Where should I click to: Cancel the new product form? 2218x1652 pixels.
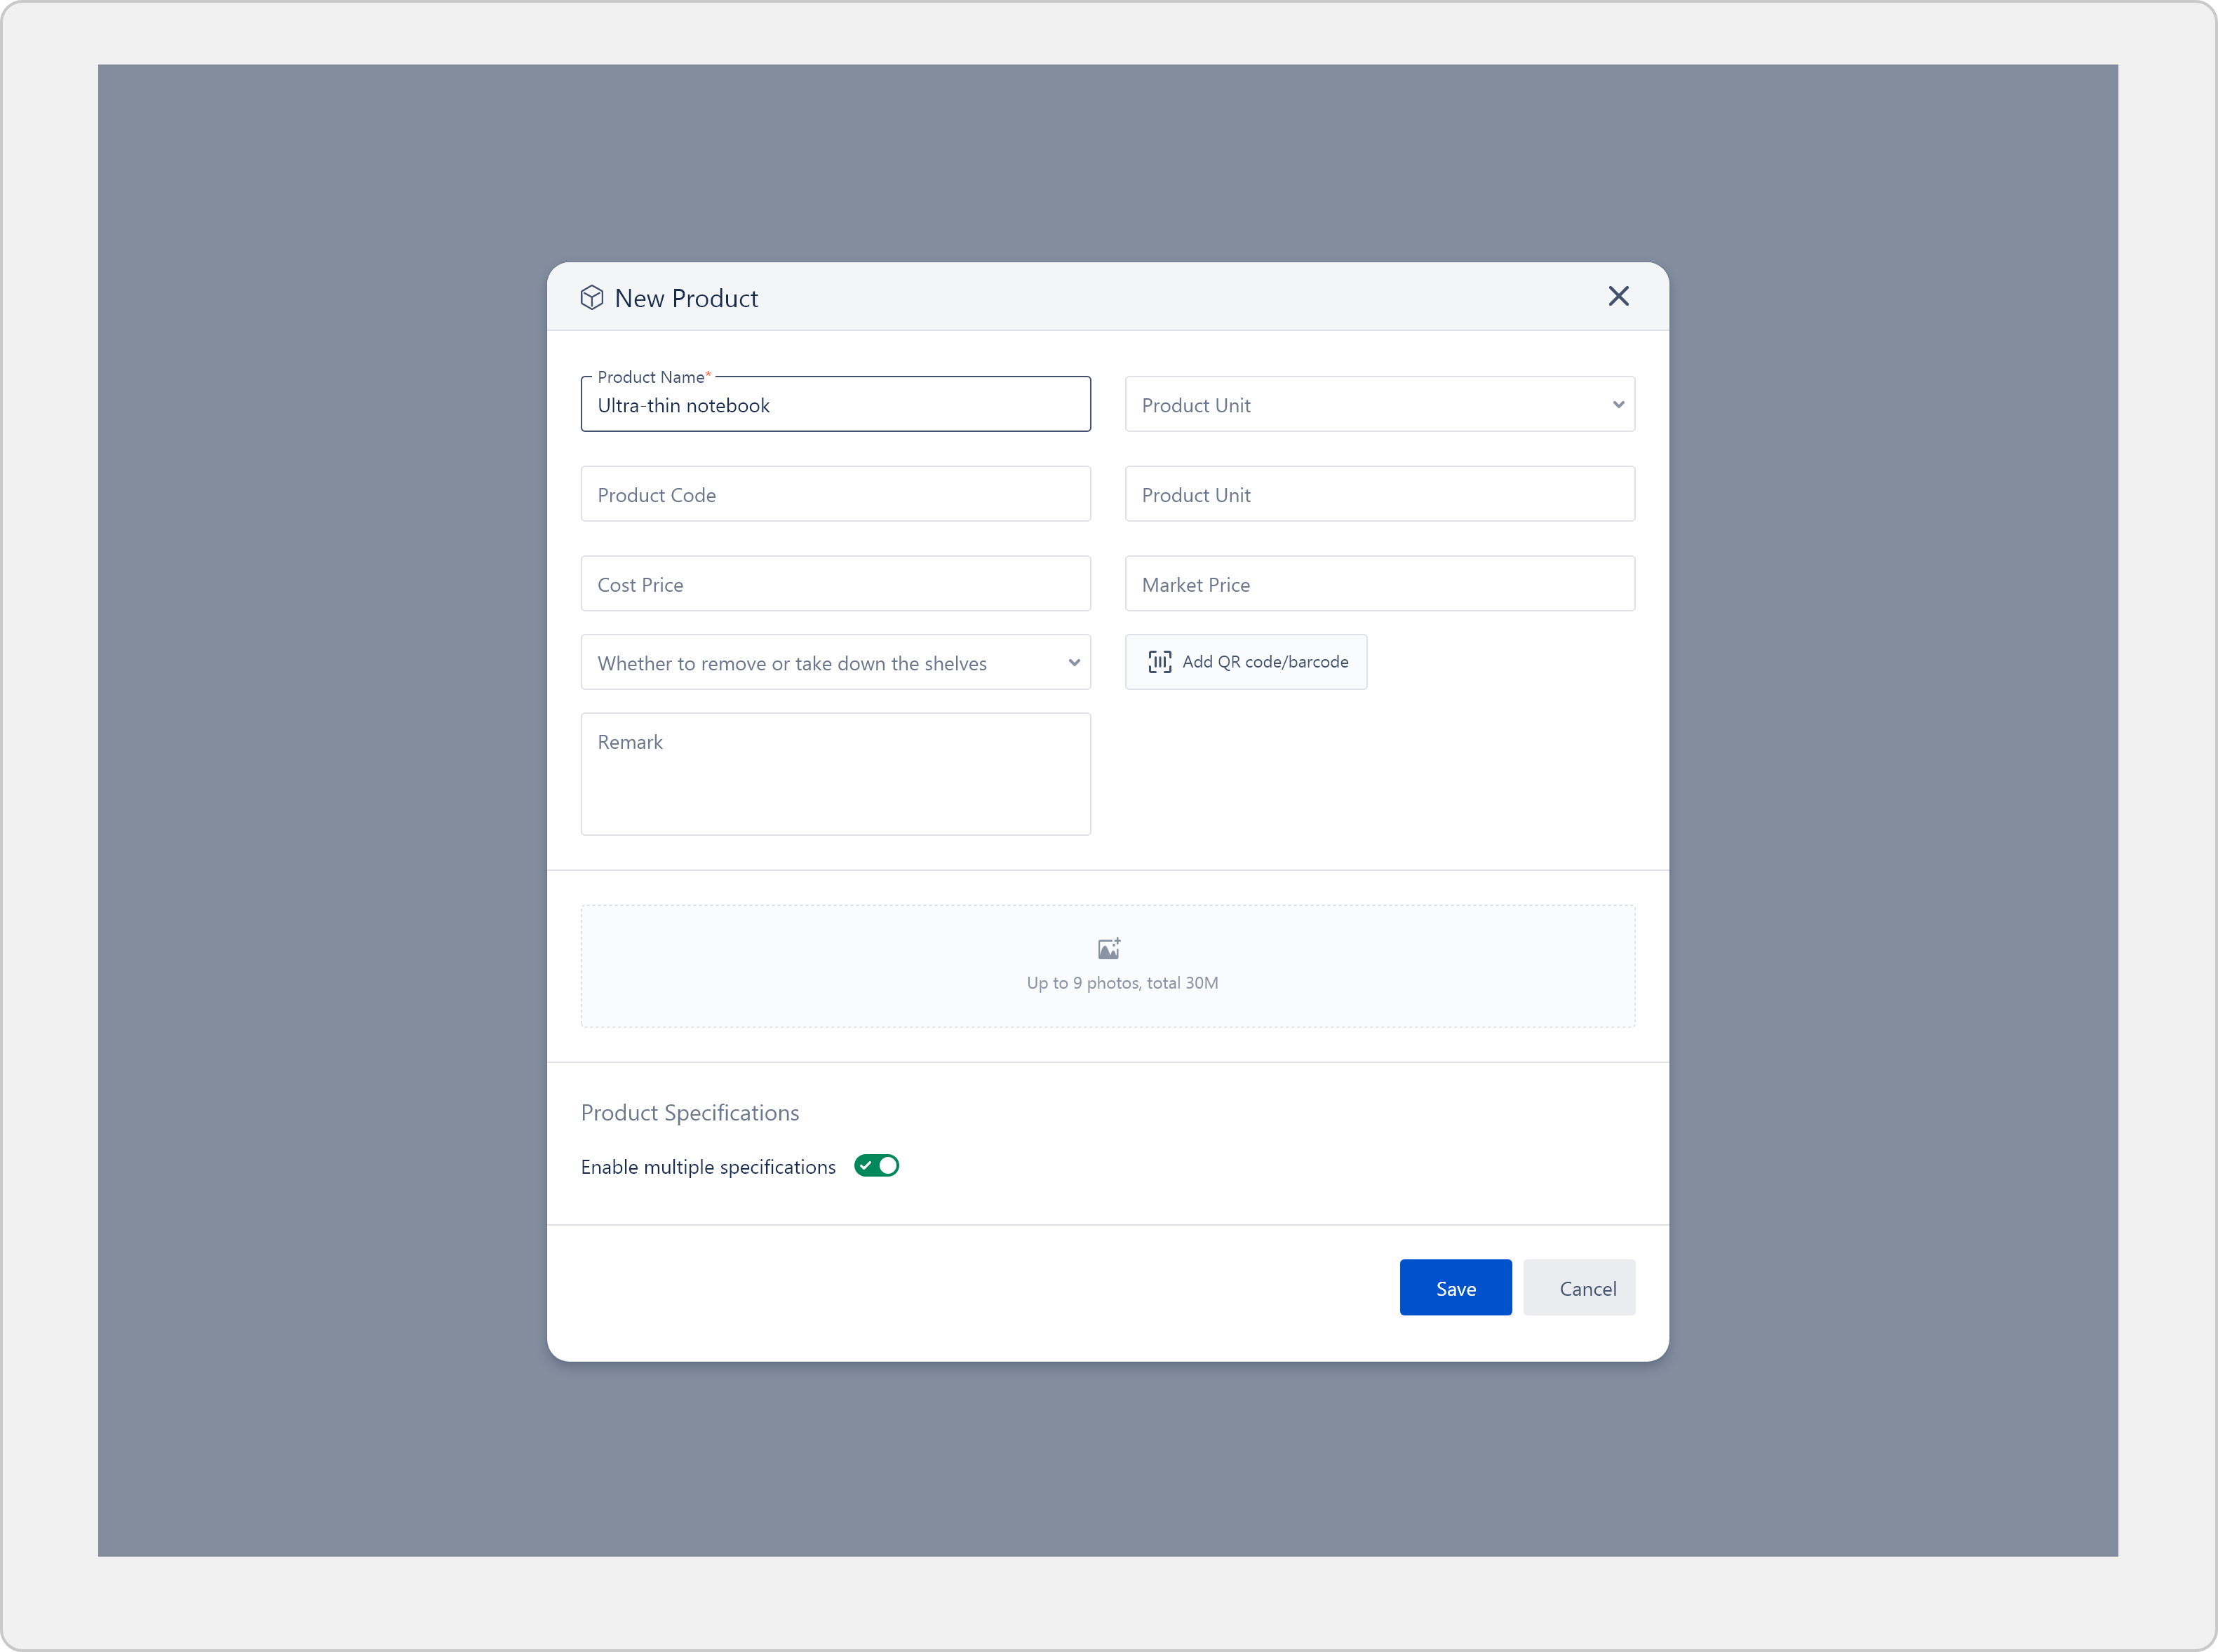(1579, 1288)
